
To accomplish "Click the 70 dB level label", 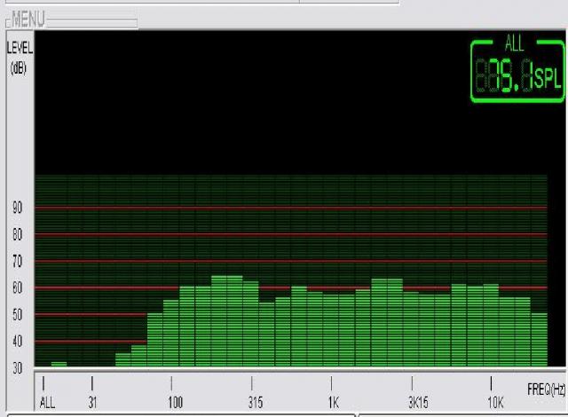I will [17, 262].
